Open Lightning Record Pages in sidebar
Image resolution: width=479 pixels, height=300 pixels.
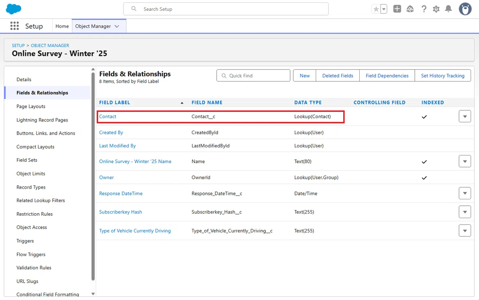pyautogui.click(x=42, y=120)
